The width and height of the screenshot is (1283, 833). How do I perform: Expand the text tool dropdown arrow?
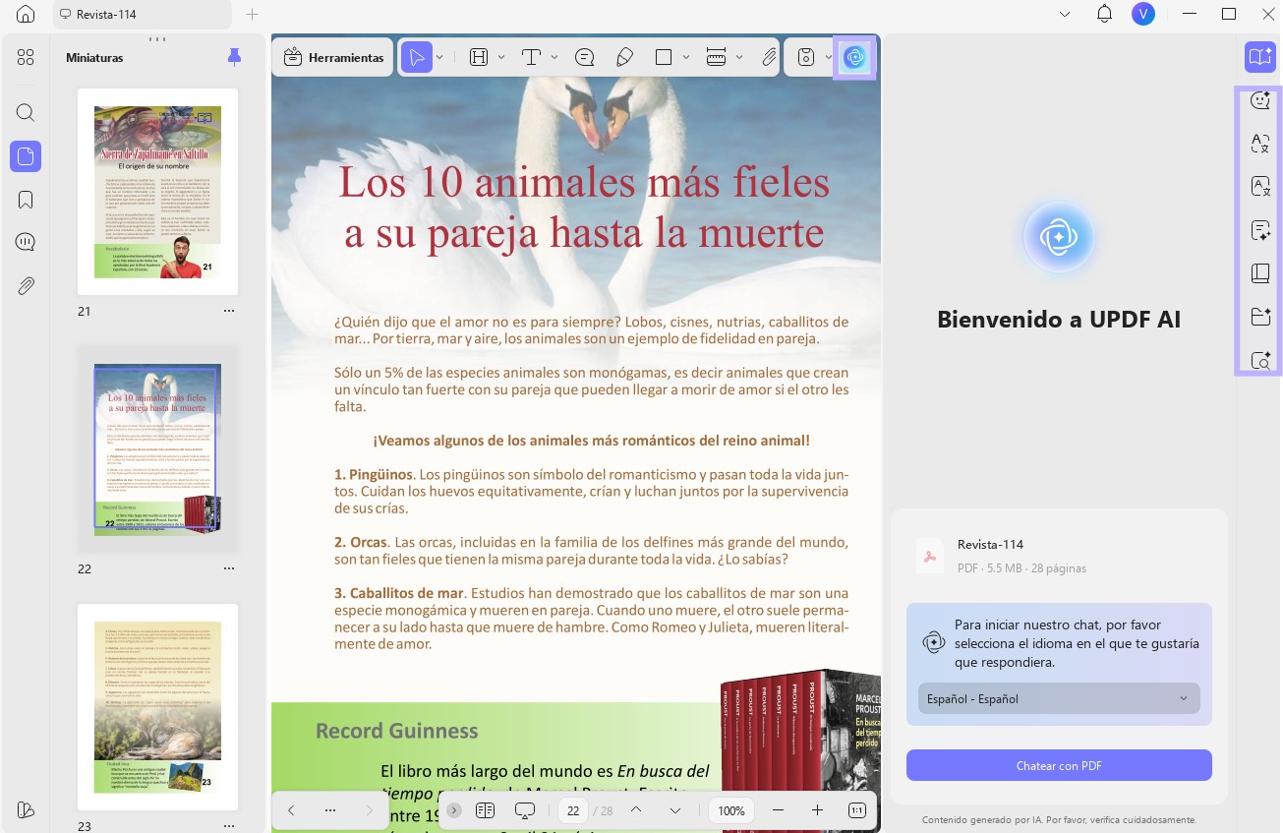point(554,57)
